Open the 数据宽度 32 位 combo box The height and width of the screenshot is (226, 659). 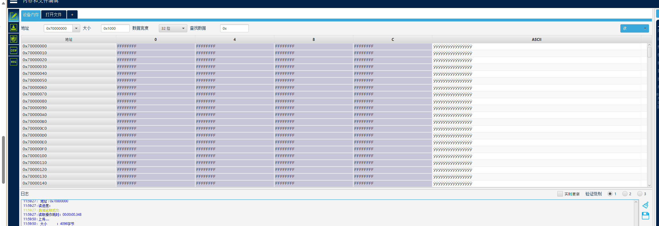point(173,28)
